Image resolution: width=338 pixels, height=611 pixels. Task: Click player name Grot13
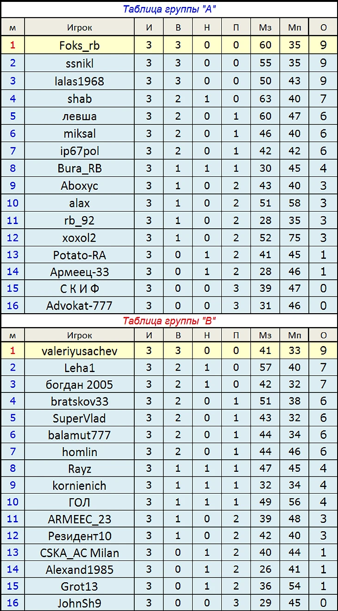tap(79, 586)
